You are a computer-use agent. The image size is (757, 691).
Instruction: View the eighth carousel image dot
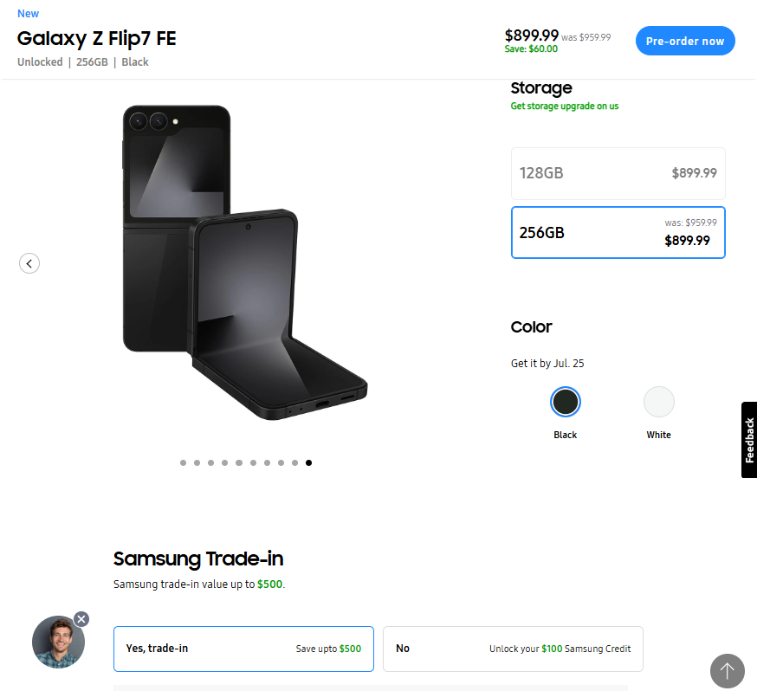(281, 463)
